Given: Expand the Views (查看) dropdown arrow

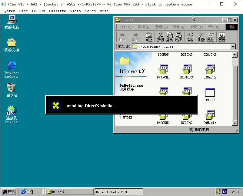Looking at the screenshot, I should [x=229, y=37].
